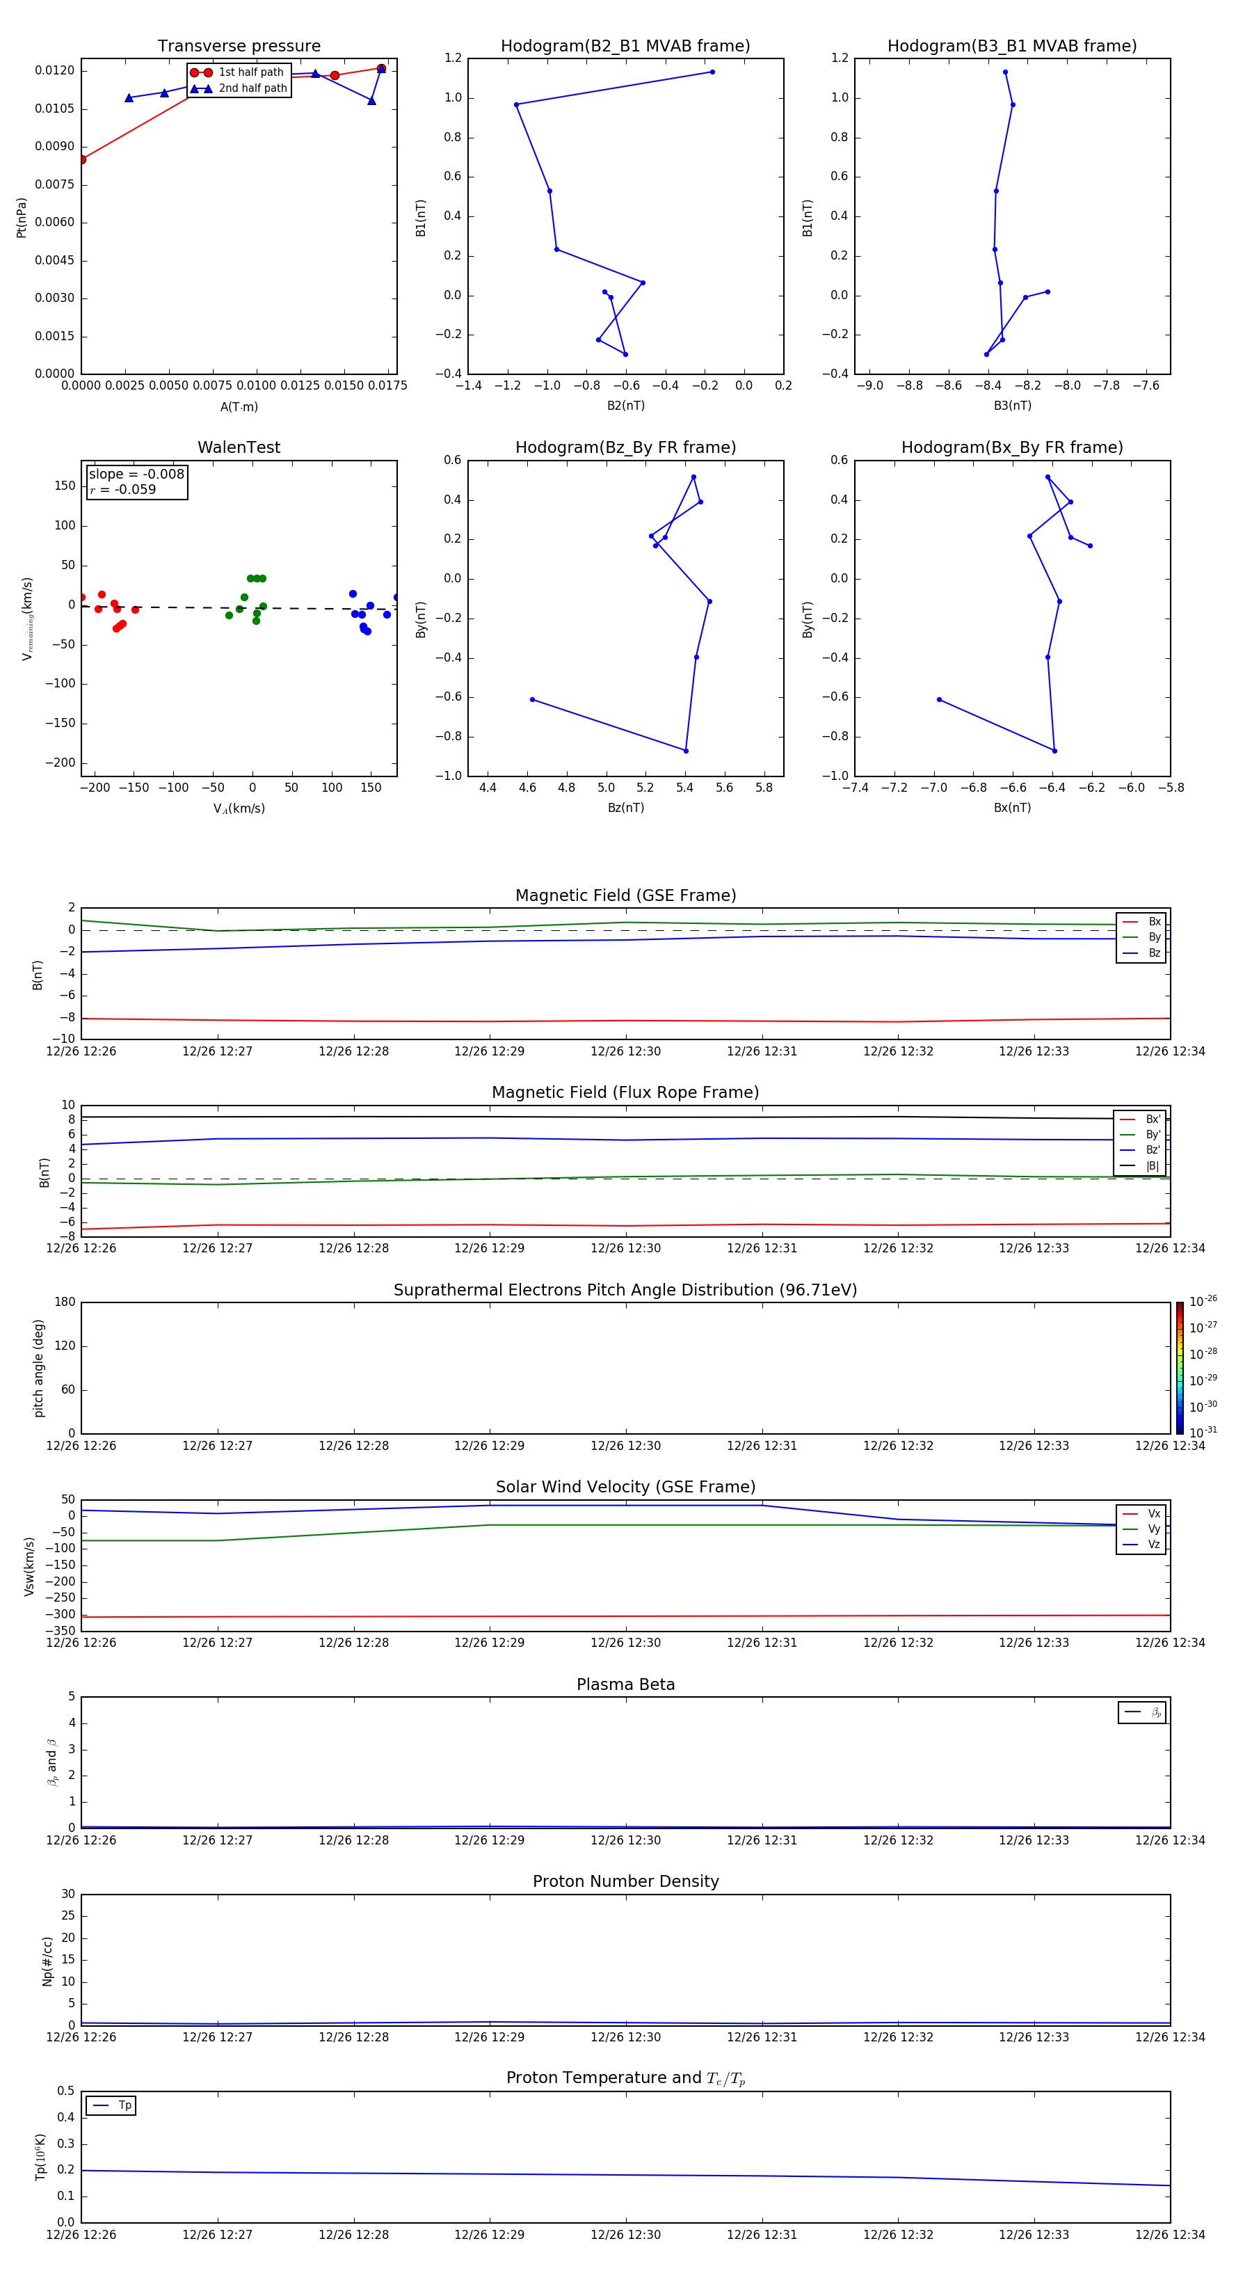Image resolution: width=1252 pixels, height=2296 pixels.
Task: Click the "Proton Number Density" title
Action: (x=625, y=1881)
